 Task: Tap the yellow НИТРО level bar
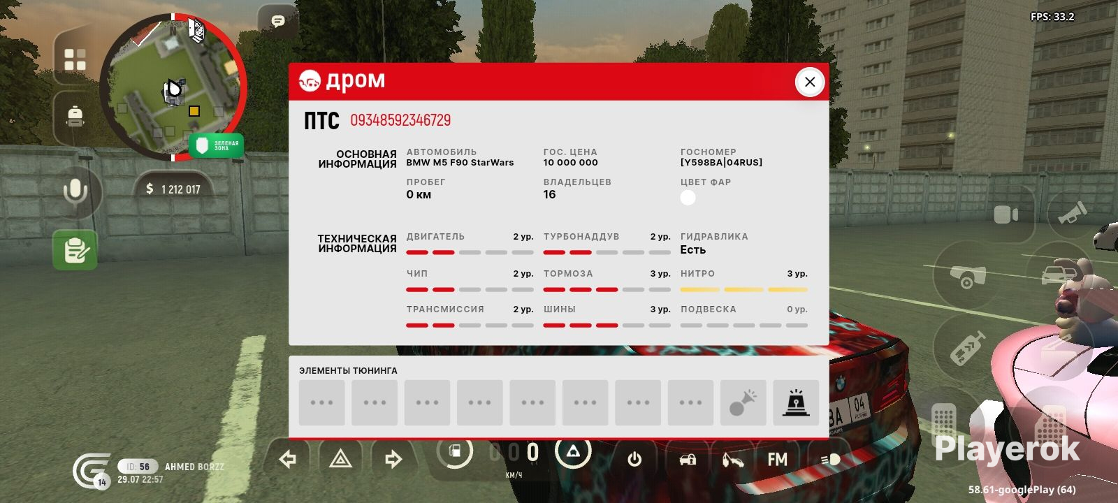tap(743, 289)
